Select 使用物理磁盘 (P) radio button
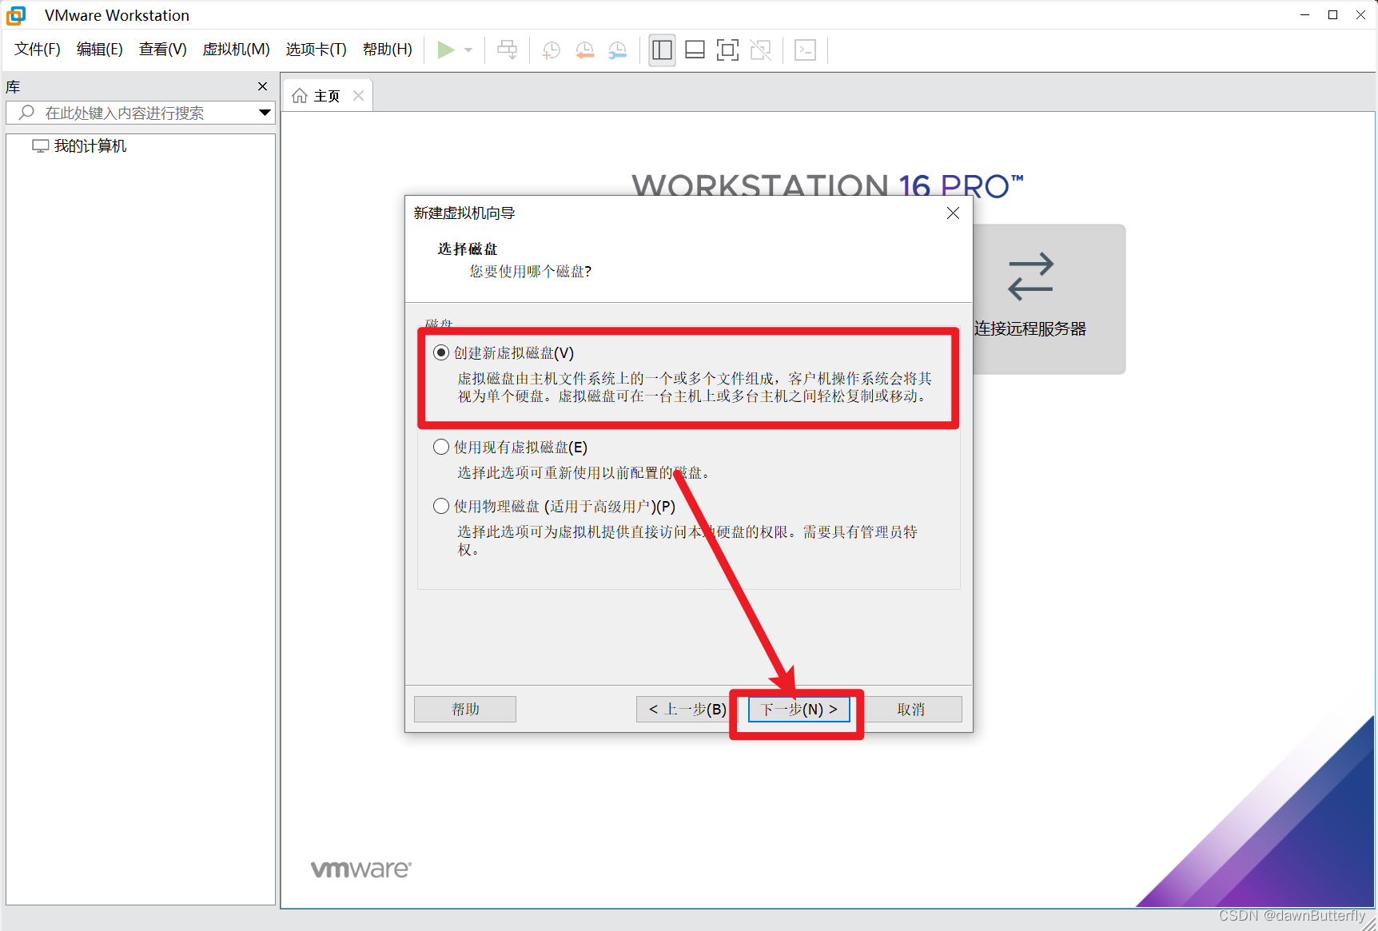The image size is (1378, 931). 441,506
